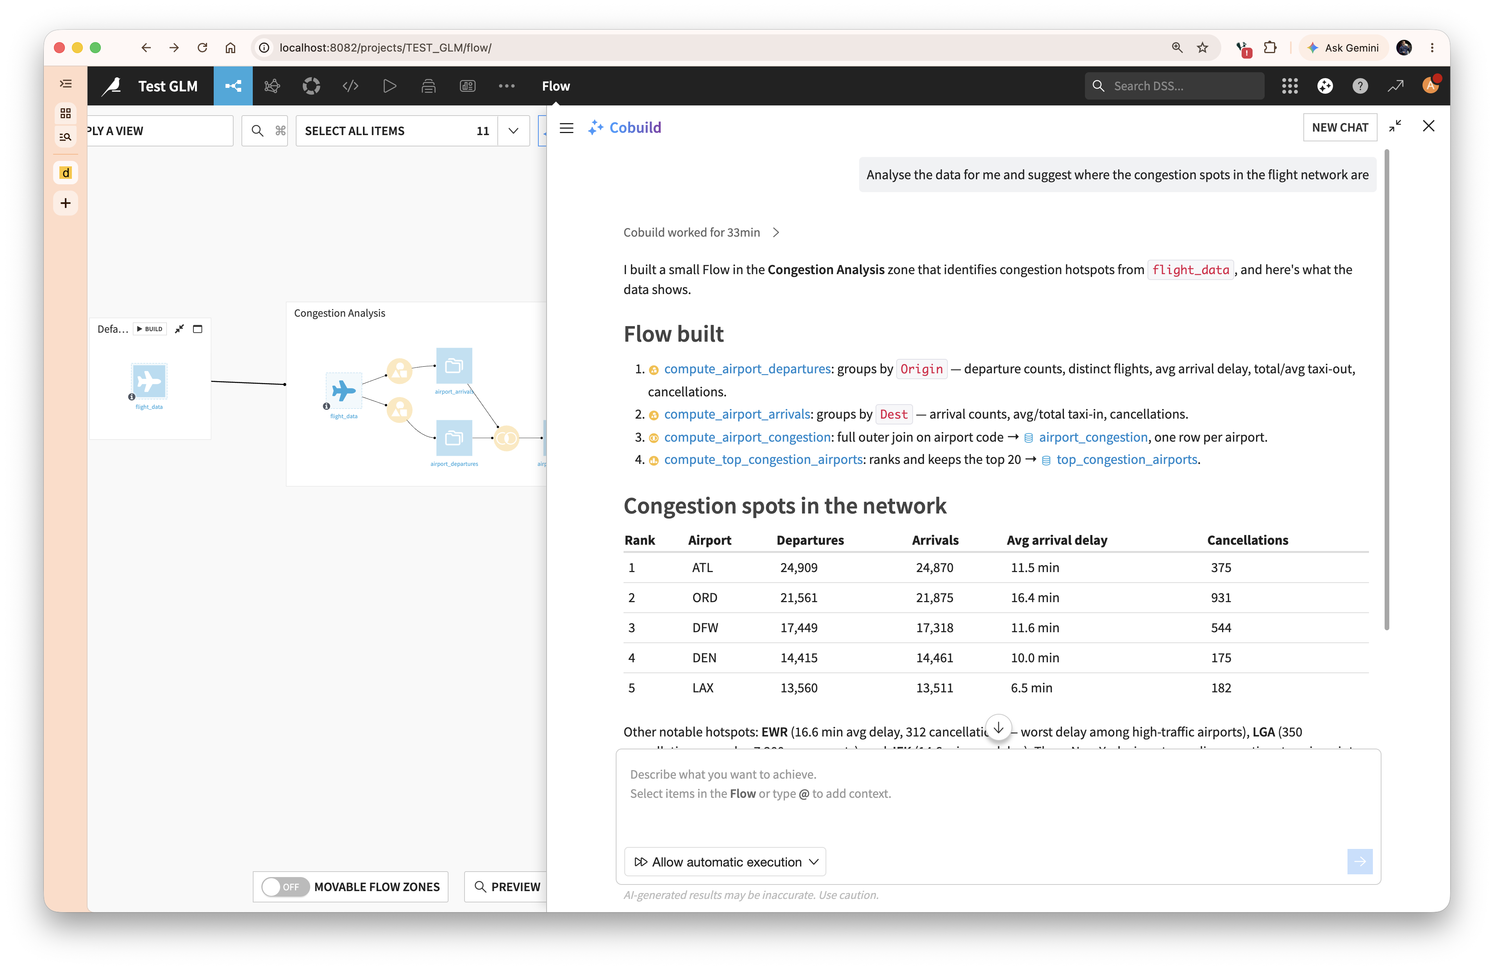The width and height of the screenshot is (1494, 970).
Task: Open the Code notebooks icon
Action: coord(350,86)
